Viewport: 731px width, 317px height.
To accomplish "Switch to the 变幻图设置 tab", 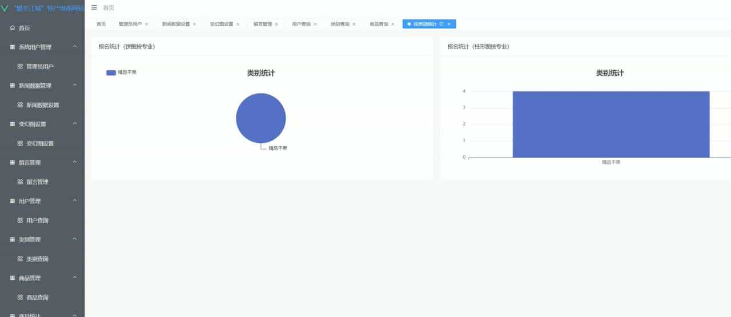I will [224, 24].
